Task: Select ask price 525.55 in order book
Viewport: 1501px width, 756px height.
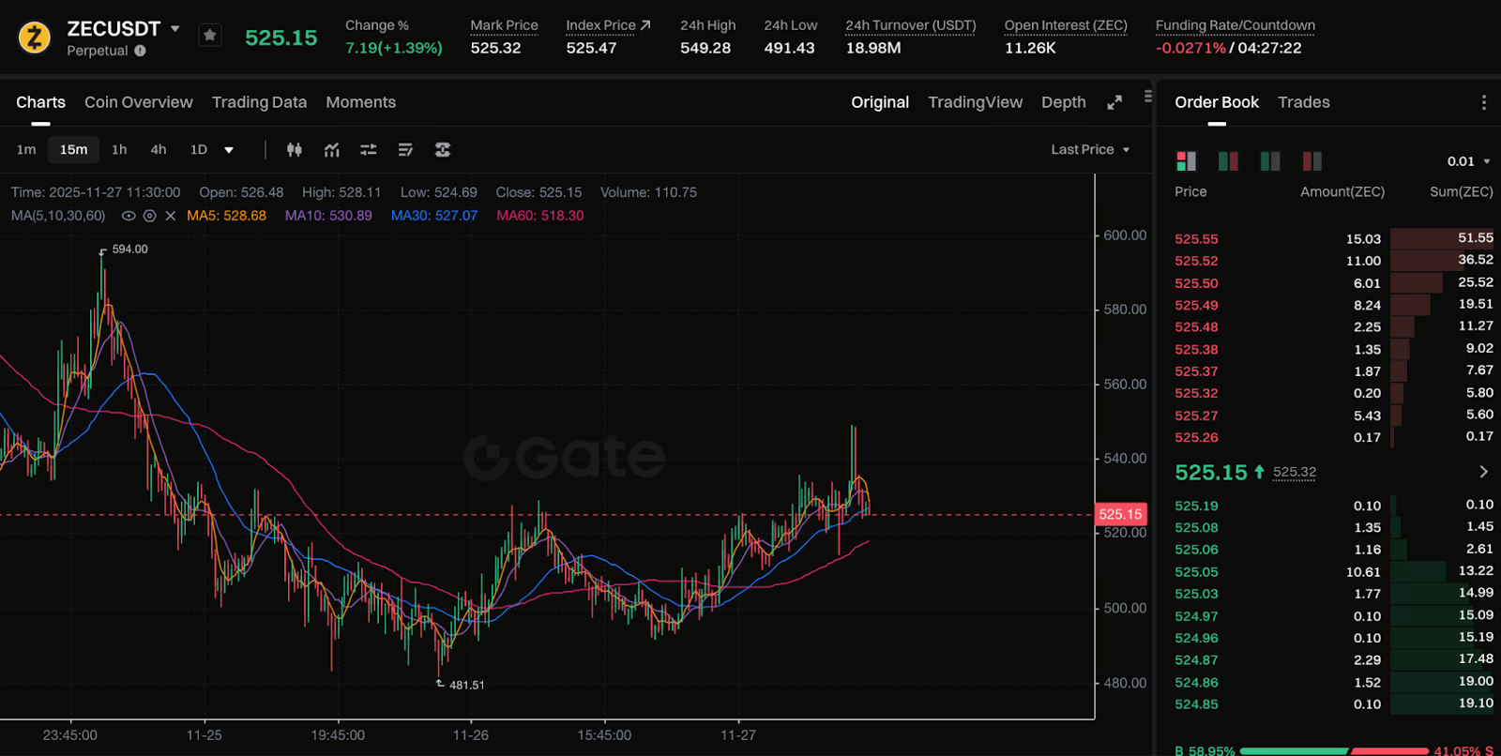Action: coord(1196,239)
